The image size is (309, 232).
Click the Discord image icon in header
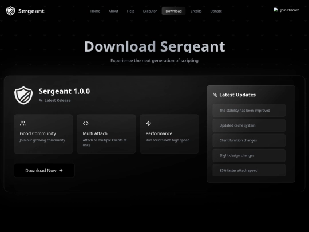click(276, 10)
